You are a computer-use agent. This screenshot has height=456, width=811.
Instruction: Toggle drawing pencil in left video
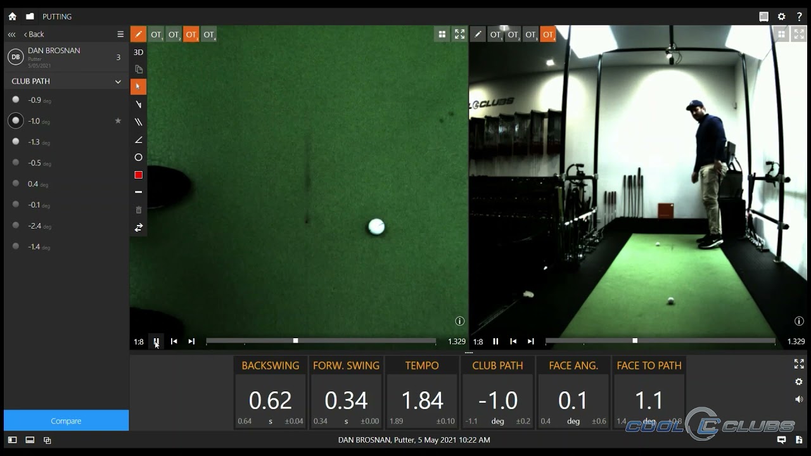click(138, 34)
